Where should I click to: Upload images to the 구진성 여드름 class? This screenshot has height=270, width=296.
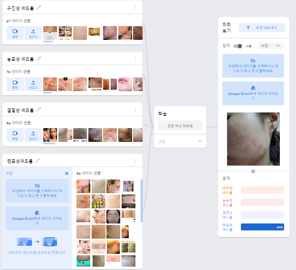coord(33,33)
